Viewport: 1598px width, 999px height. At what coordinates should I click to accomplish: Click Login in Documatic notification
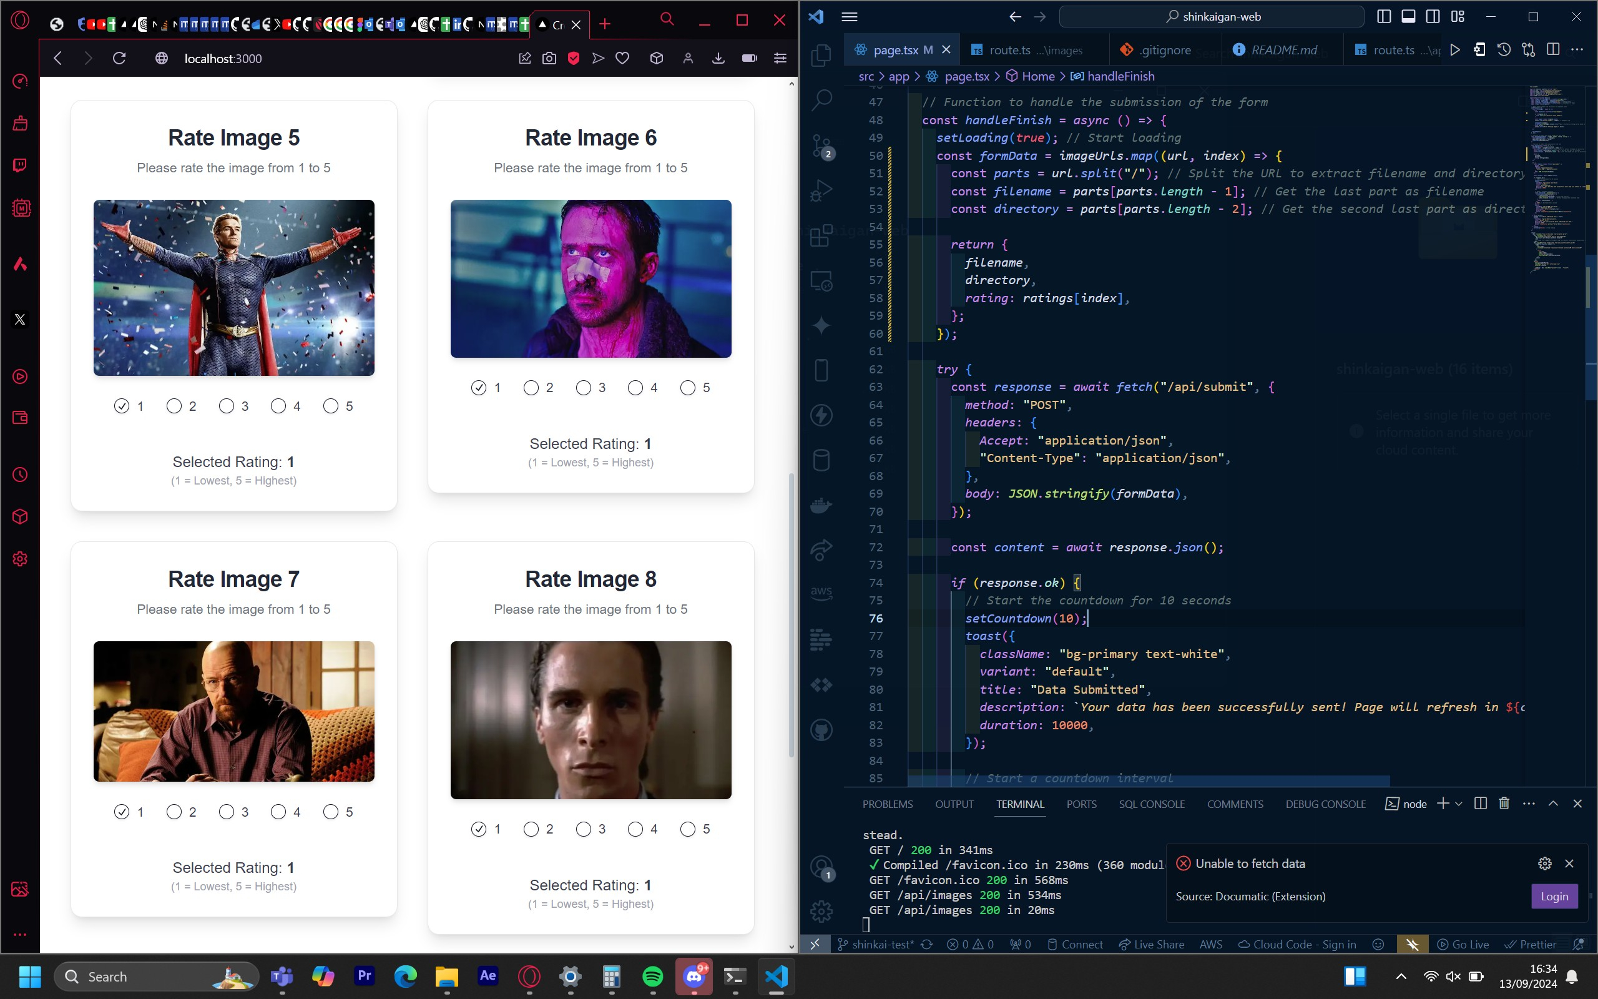pos(1554,896)
